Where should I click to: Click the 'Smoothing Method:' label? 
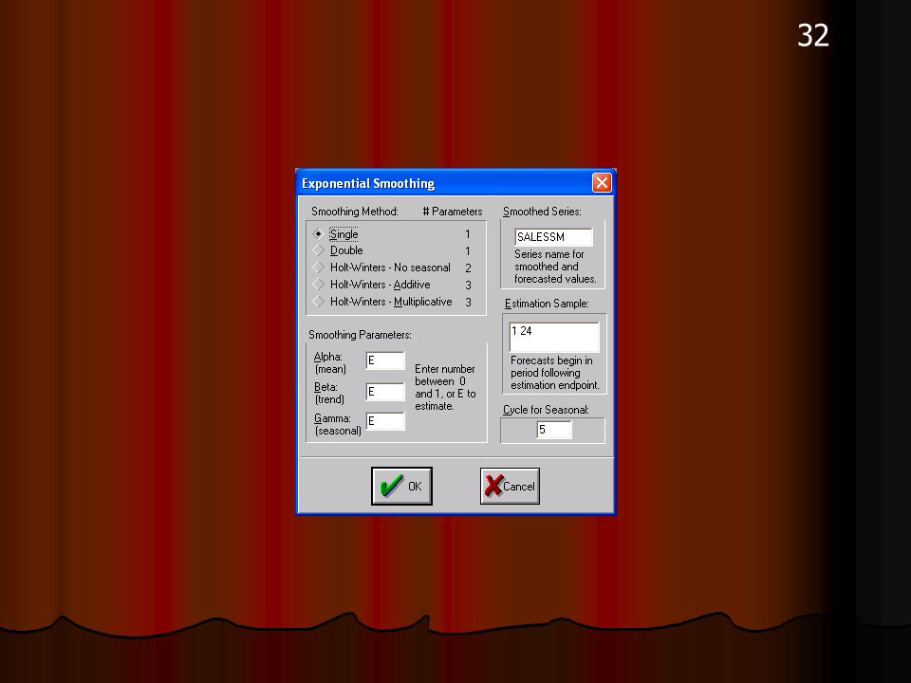354,212
